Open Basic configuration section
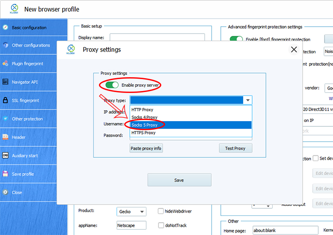 click(34, 28)
